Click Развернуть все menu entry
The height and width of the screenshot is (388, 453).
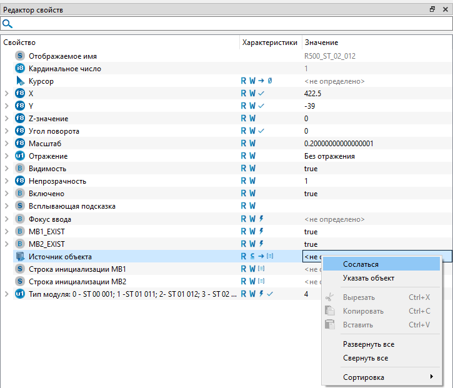[x=369, y=344]
